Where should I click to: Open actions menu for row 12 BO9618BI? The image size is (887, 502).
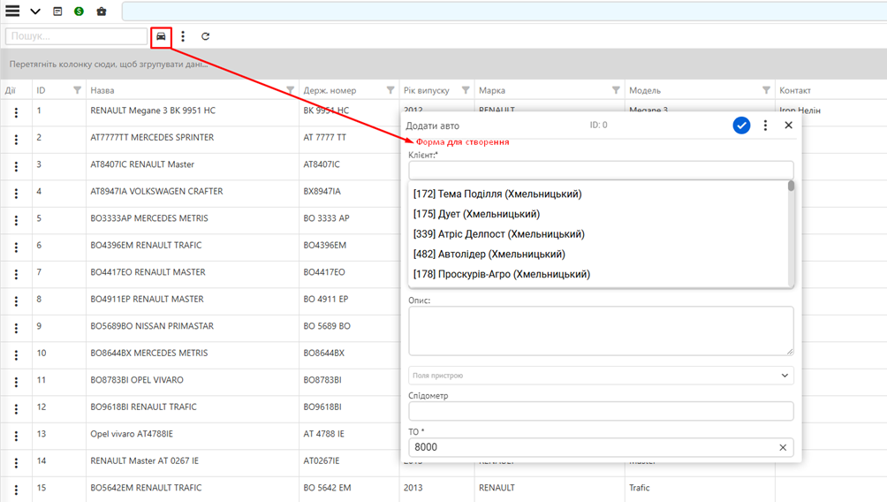pos(16,408)
